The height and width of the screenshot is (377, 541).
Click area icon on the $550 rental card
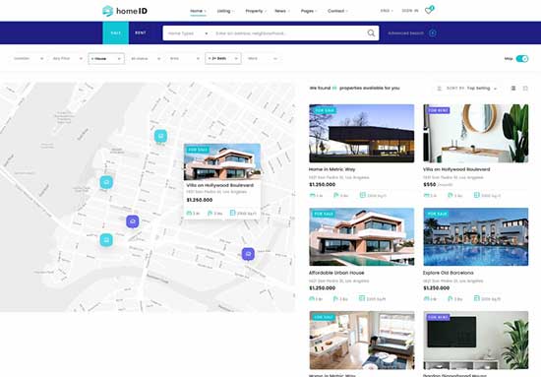(477, 195)
